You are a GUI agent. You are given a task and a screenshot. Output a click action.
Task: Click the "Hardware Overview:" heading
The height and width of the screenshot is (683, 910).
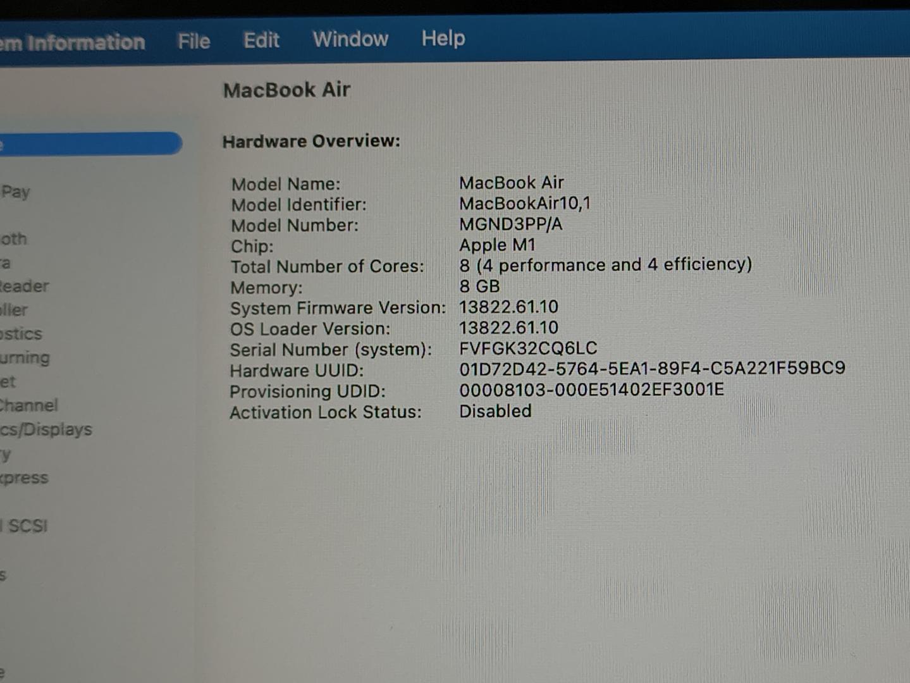[311, 141]
